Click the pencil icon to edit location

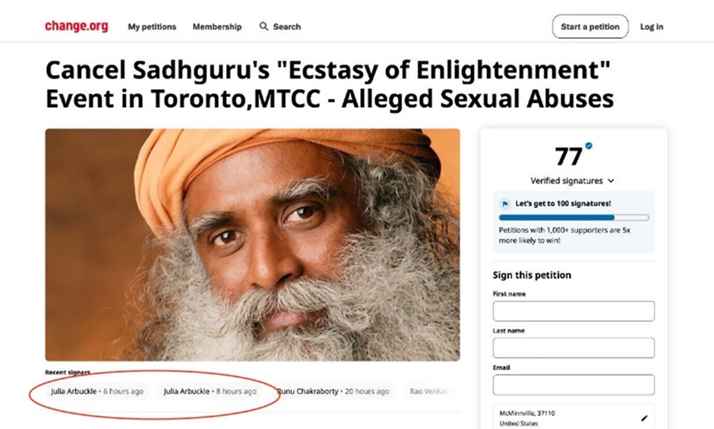(x=644, y=418)
